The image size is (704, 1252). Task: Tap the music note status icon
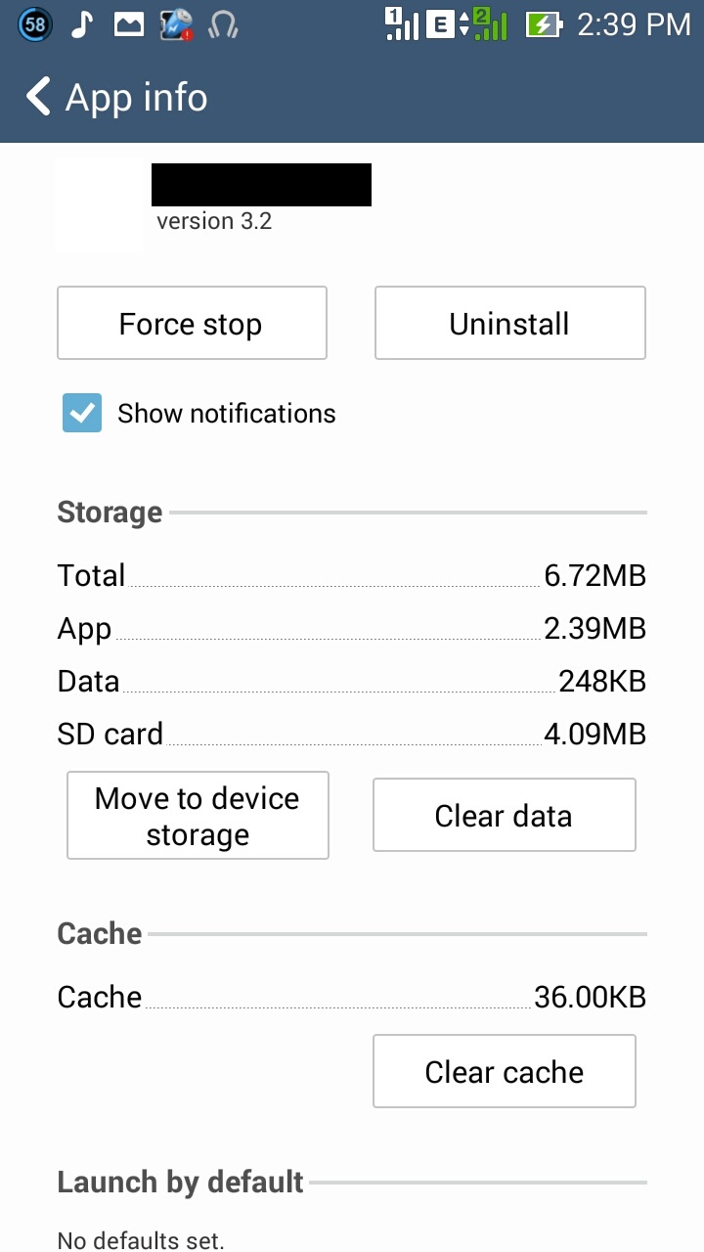click(x=82, y=24)
